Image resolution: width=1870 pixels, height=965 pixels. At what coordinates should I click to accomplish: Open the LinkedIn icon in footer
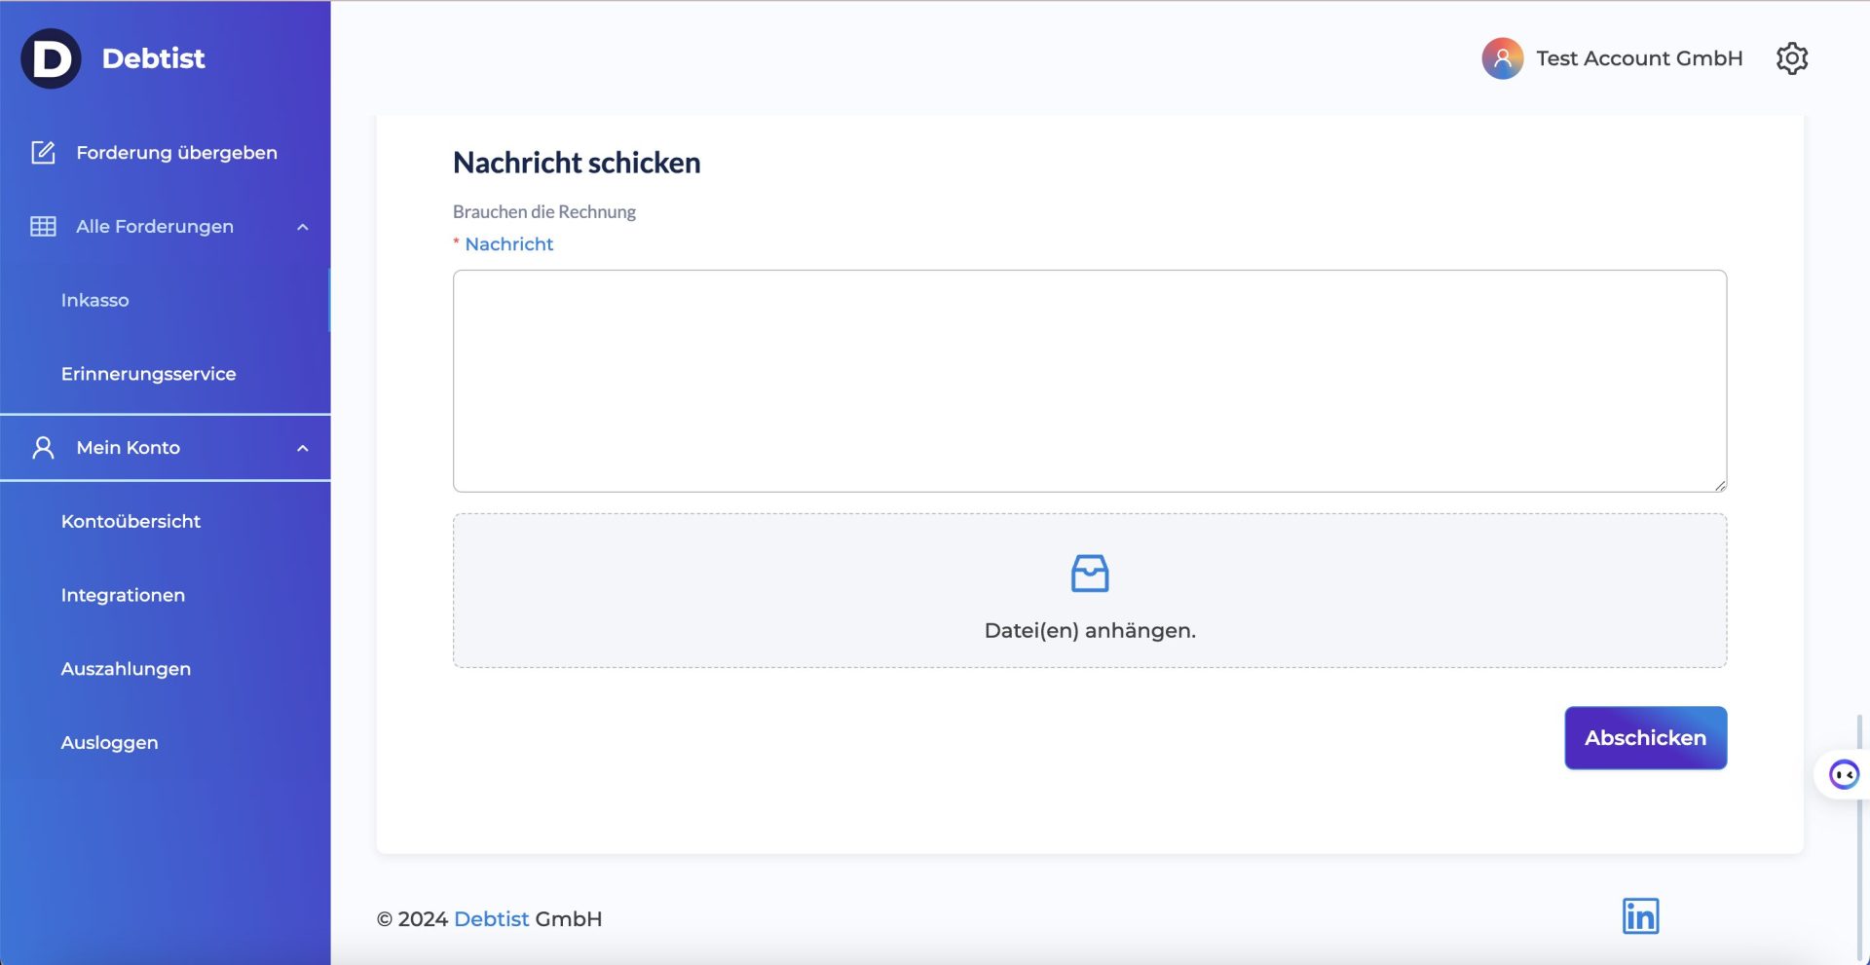(x=1640, y=916)
